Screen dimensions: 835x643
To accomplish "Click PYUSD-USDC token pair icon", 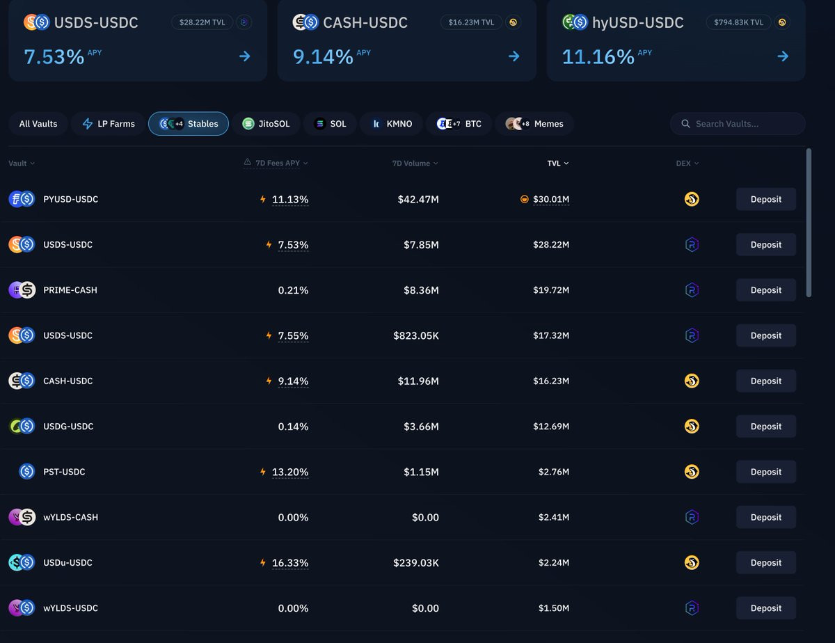I will click(x=22, y=199).
